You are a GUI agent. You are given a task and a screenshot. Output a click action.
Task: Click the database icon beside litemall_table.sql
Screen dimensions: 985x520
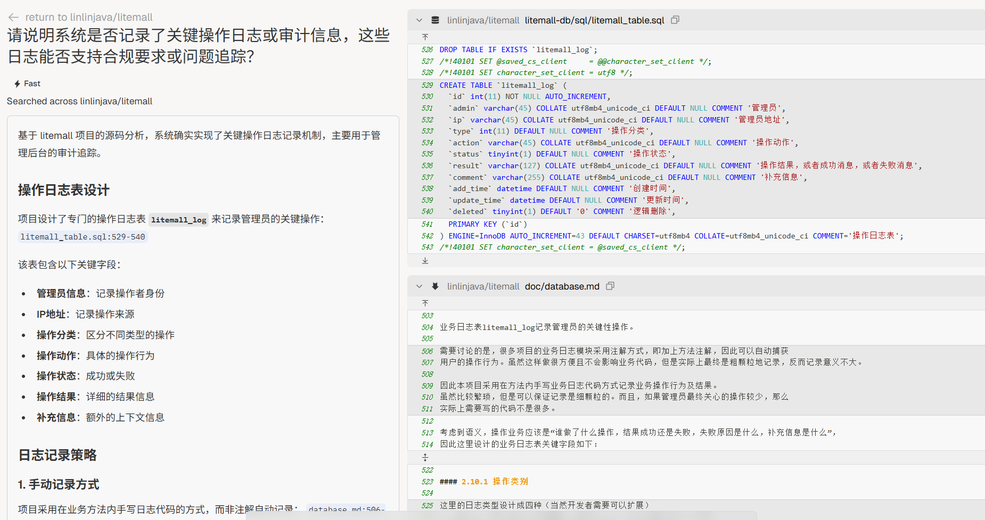point(435,20)
